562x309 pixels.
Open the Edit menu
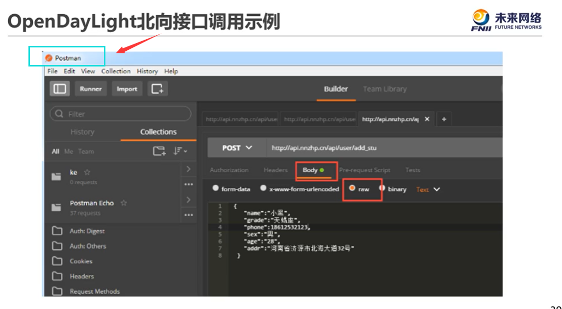[x=69, y=71]
